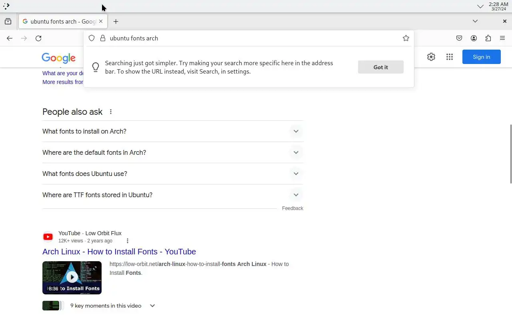The height and width of the screenshot is (320, 512).
Task: Open the list all tabs chevron
Action: [475, 21]
